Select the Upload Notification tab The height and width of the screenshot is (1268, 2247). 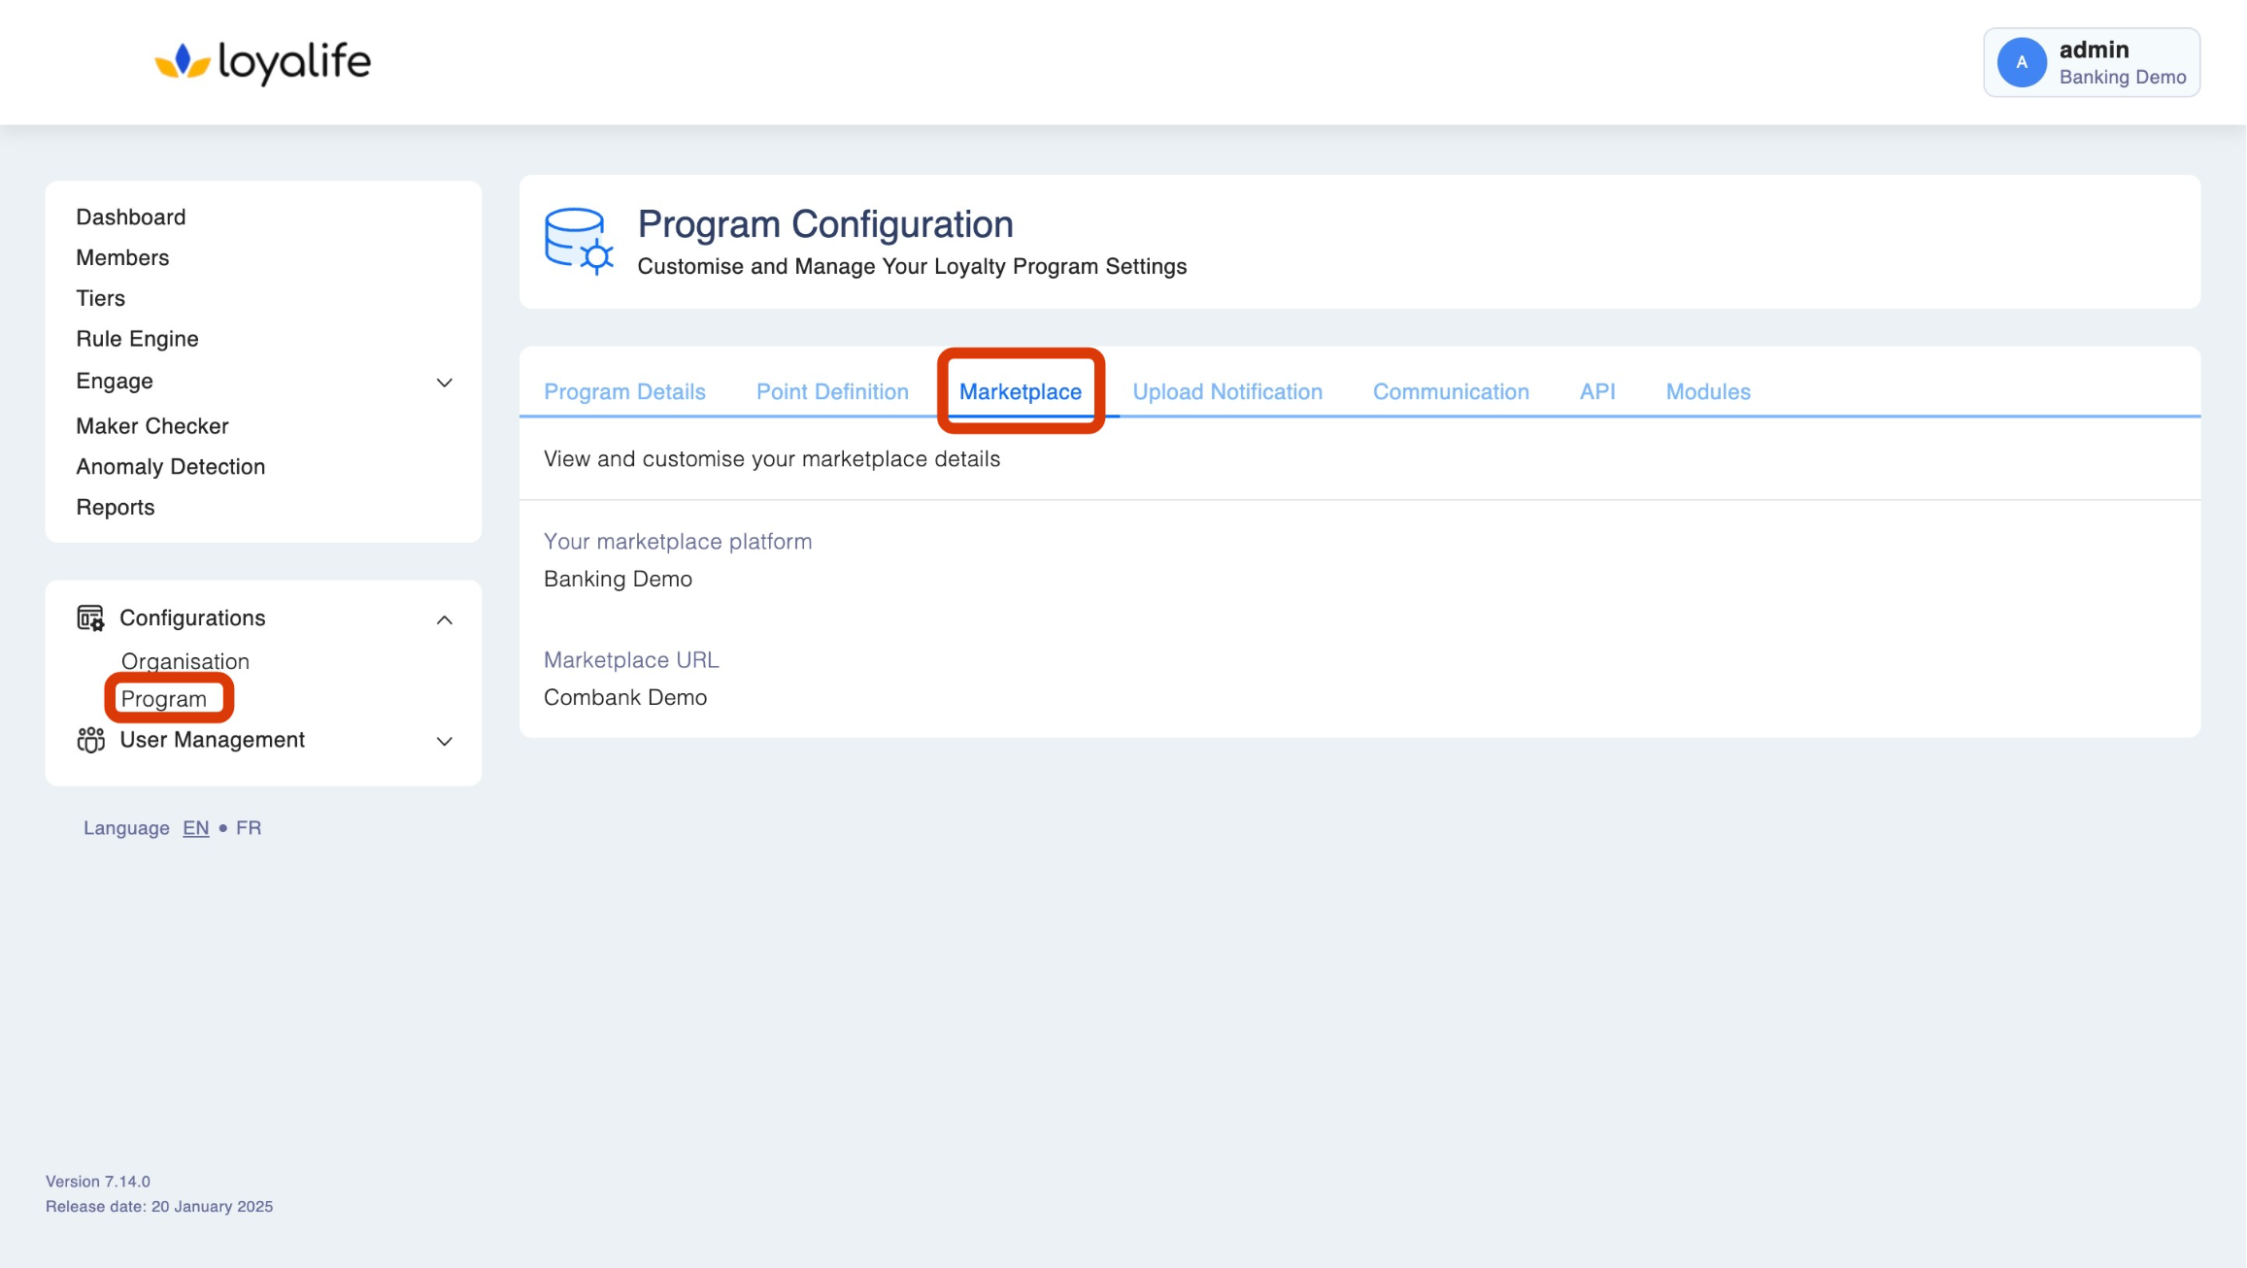click(1226, 391)
